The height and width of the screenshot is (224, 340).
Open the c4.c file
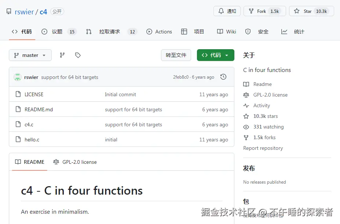tap(29, 124)
